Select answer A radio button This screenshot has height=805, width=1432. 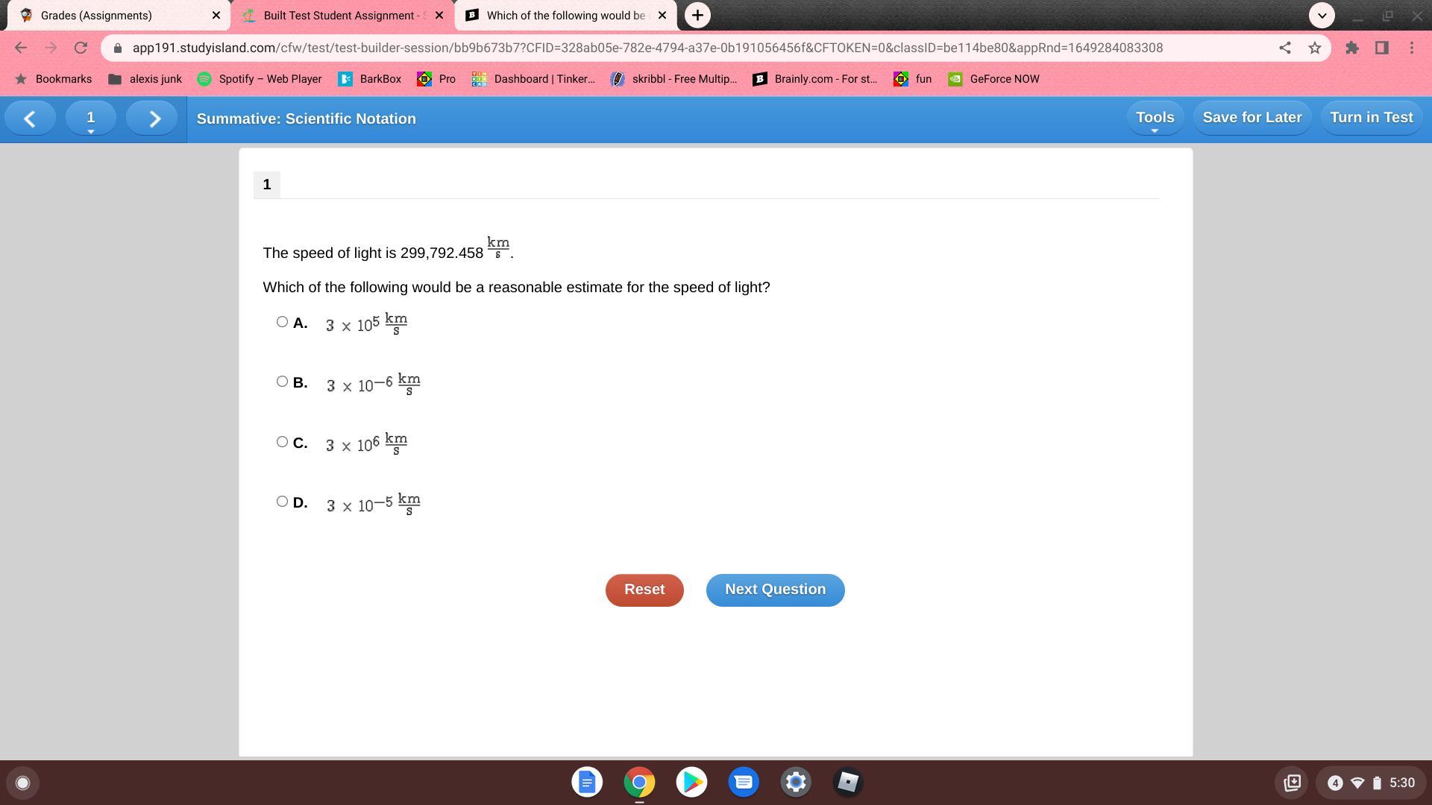pos(282,322)
